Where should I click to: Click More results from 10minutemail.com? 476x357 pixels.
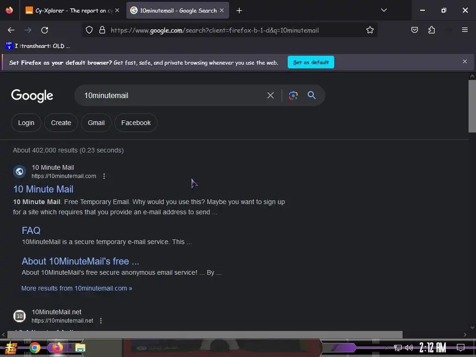pos(77,288)
